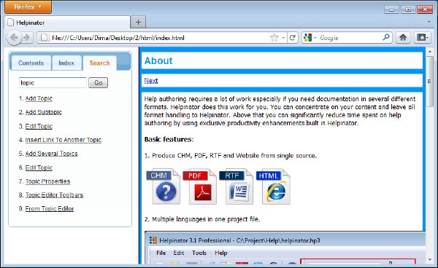Image resolution: width=438 pixels, height=268 pixels.
Task: Open Edit menu in embedded Helpinator screenshot
Action: [179, 253]
